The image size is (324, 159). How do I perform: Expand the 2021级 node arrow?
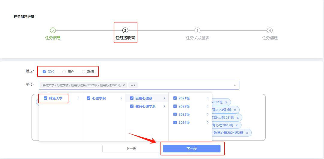(x=208, y=98)
